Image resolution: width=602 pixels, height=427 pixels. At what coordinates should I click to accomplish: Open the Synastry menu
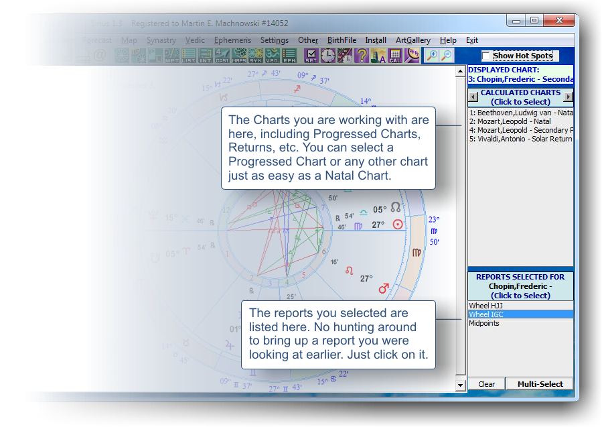[x=161, y=40]
